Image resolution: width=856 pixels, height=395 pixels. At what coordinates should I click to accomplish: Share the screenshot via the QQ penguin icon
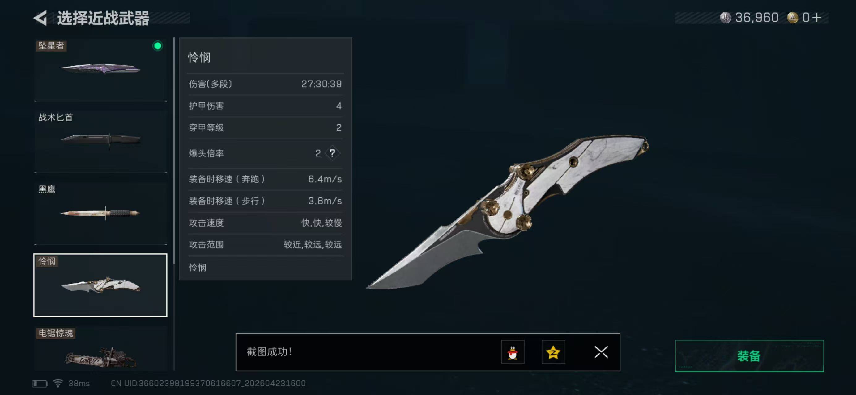[513, 352]
